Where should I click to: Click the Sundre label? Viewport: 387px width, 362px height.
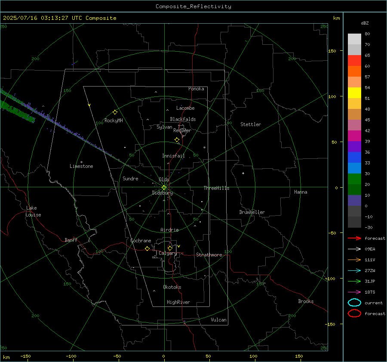(x=130, y=179)
